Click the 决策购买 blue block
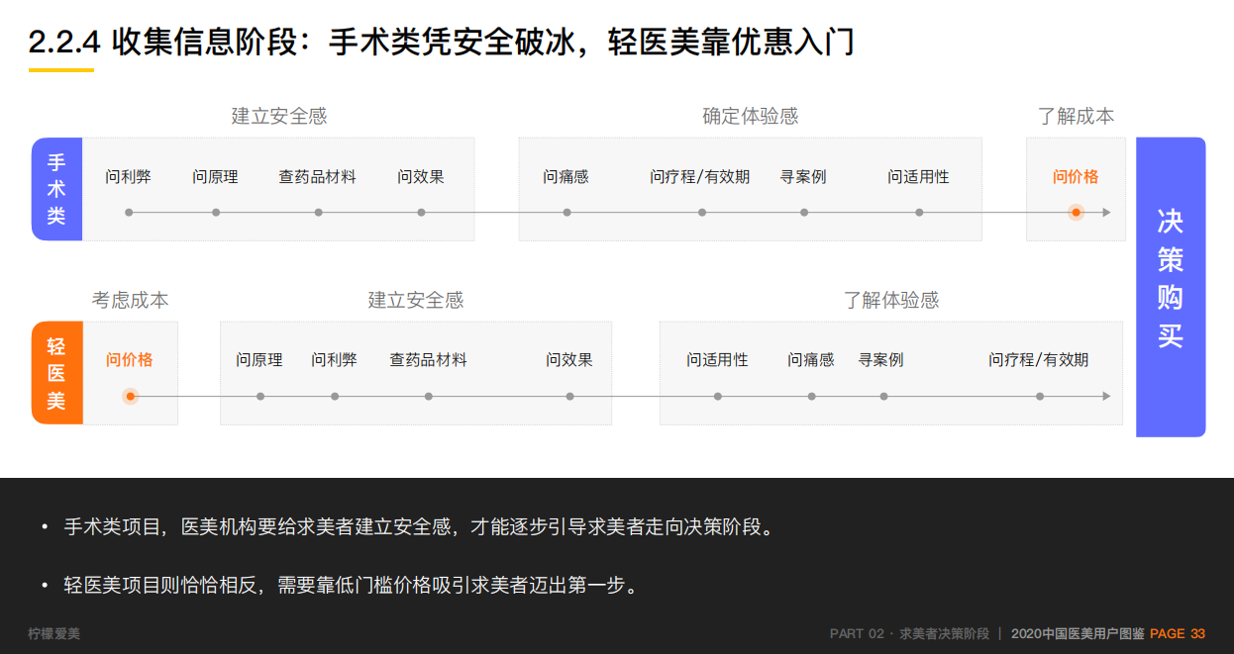This screenshot has width=1234, height=654. [1170, 287]
